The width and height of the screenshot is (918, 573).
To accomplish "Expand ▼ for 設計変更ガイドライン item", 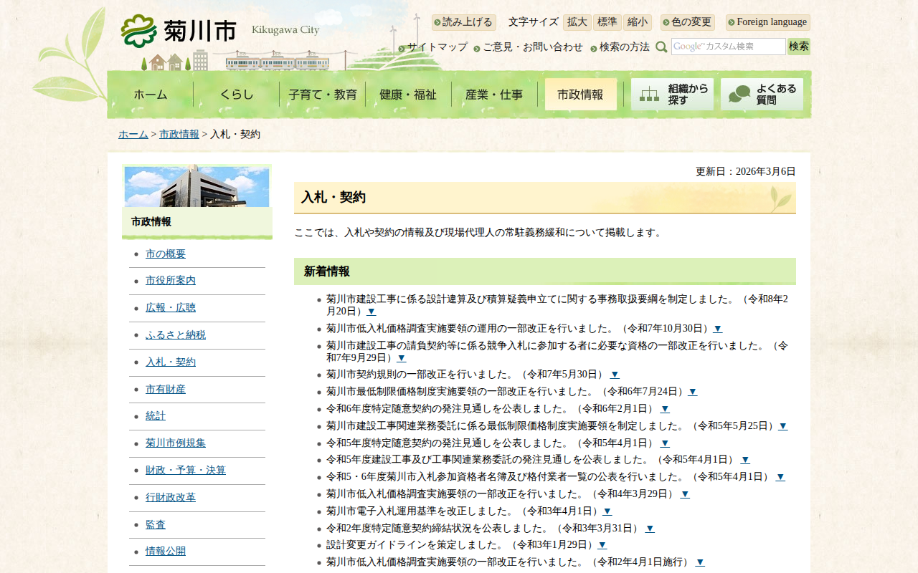I will click(x=602, y=545).
